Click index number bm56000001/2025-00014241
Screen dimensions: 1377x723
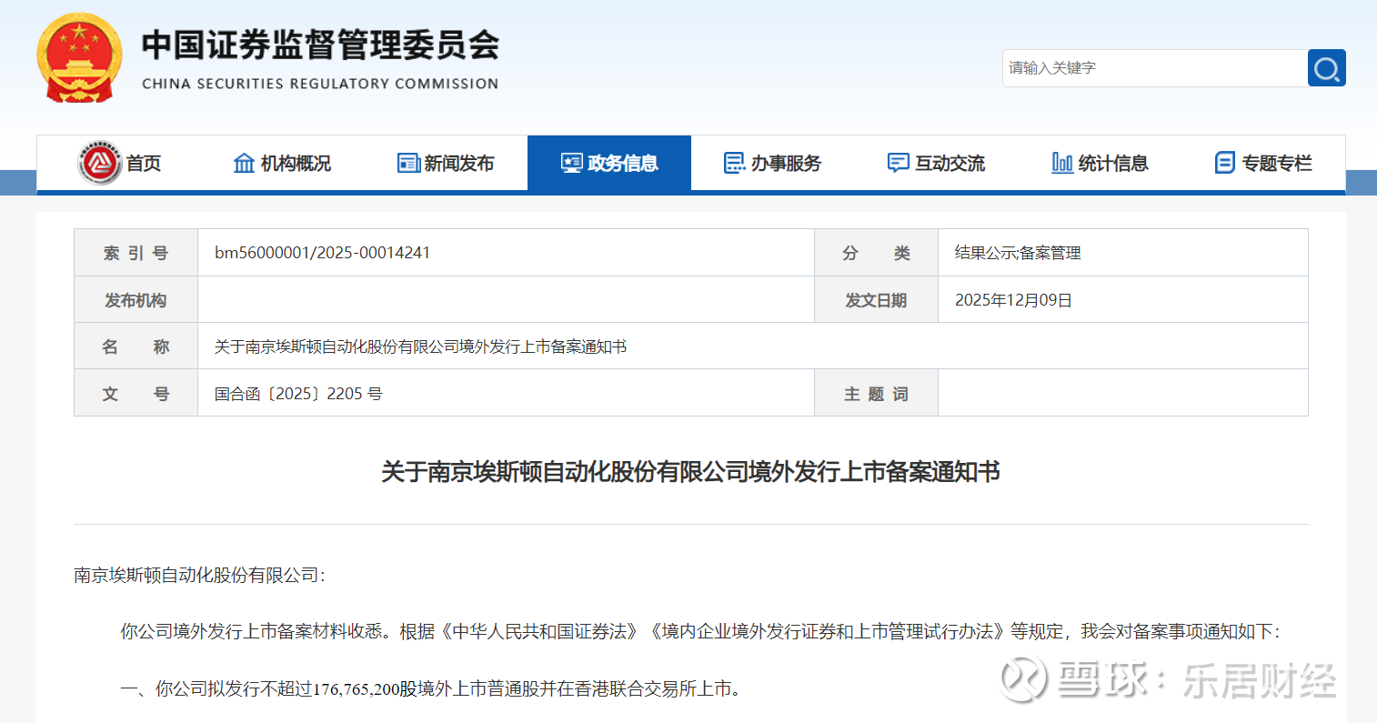[x=322, y=253]
